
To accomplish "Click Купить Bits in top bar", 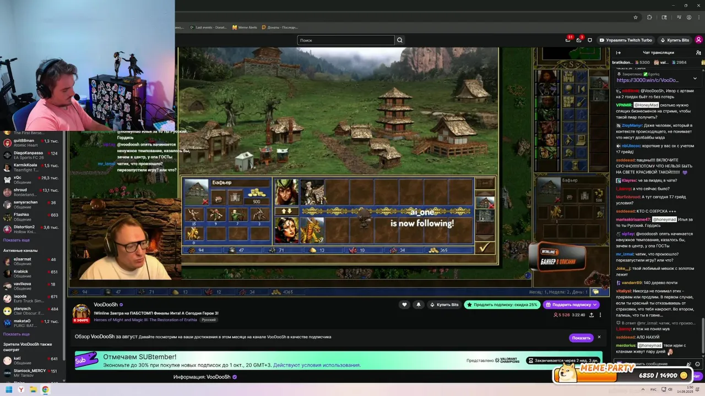I will point(675,40).
